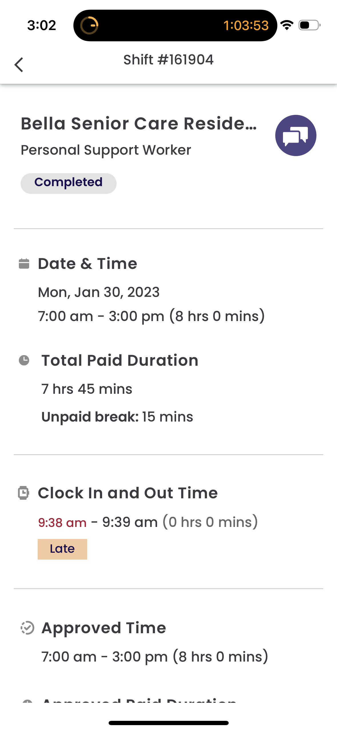The image size is (337, 732).
Task: Tap the Wi-Fi status icon
Action: [287, 25]
